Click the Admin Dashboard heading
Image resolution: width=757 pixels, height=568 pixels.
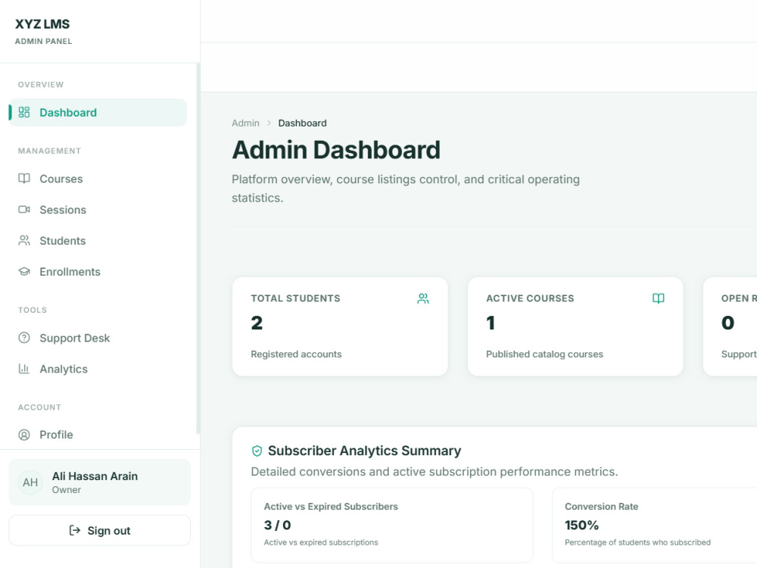pos(336,150)
